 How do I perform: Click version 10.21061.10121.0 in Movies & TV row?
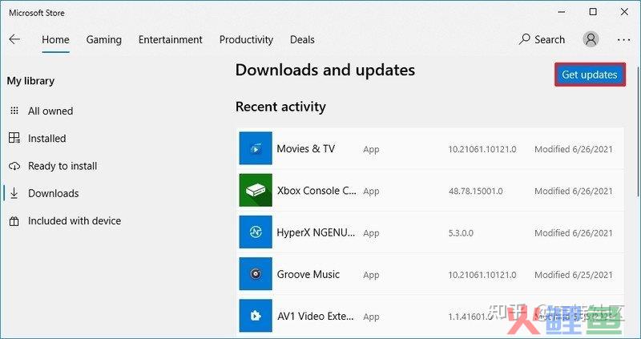coord(482,149)
